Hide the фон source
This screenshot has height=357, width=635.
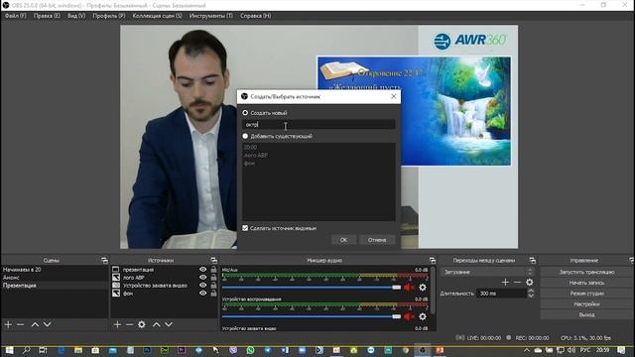202,294
